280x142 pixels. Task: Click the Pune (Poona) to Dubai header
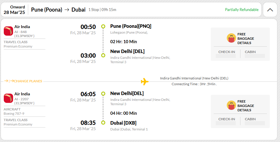[x=58, y=10]
